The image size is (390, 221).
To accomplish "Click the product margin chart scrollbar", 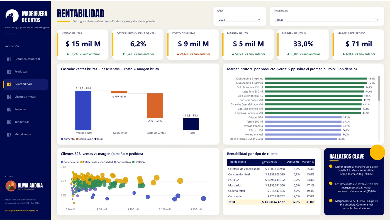I will pos(379,88).
